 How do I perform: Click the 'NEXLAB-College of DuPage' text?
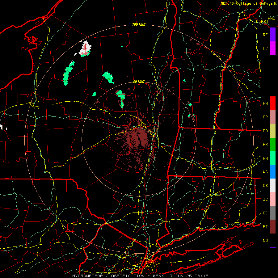(246, 3)
